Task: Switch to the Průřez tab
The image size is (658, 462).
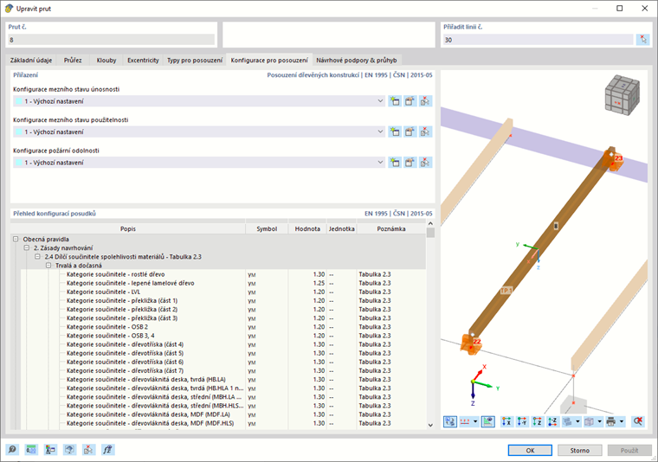Action: (x=72, y=61)
